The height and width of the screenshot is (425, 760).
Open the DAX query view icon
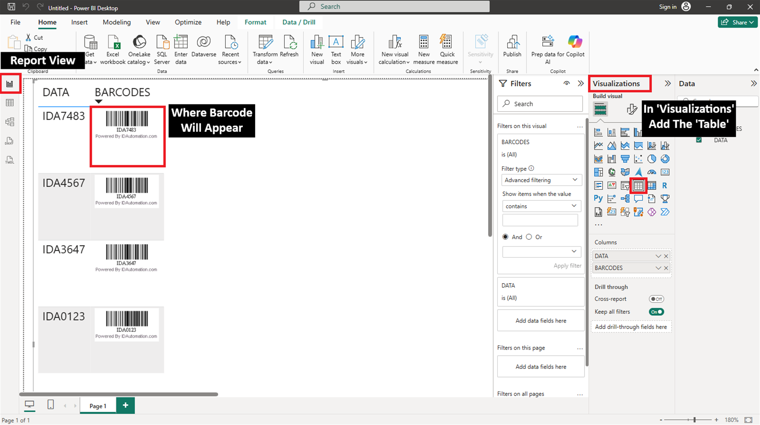tap(10, 141)
